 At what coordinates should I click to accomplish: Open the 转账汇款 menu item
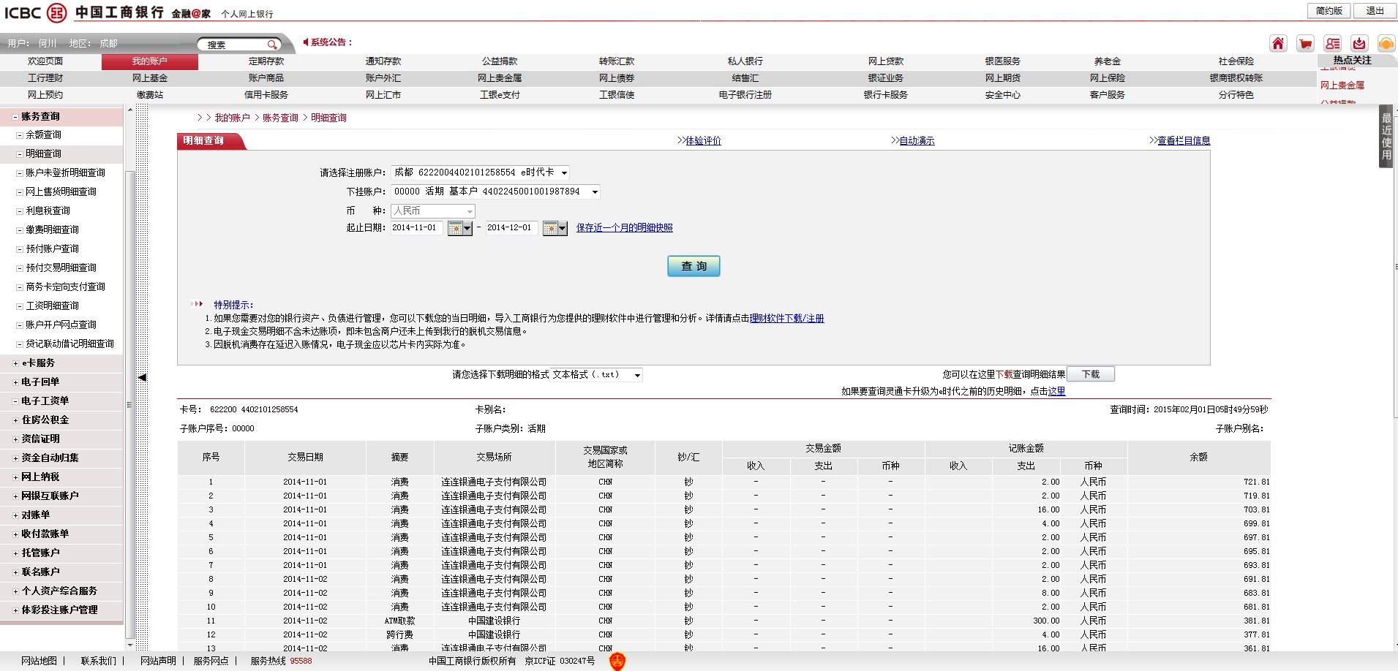[616, 61]
